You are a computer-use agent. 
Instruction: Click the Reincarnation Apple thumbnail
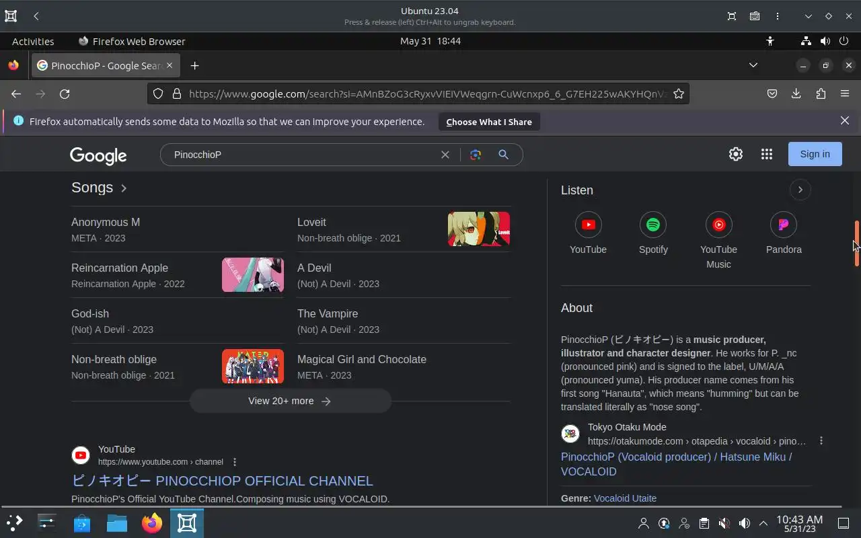tap(253, 274)
